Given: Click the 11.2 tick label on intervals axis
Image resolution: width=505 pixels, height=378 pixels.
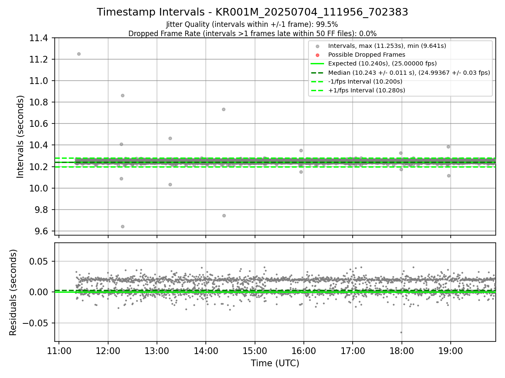Looking at the screenshot, I should (40, 59).
